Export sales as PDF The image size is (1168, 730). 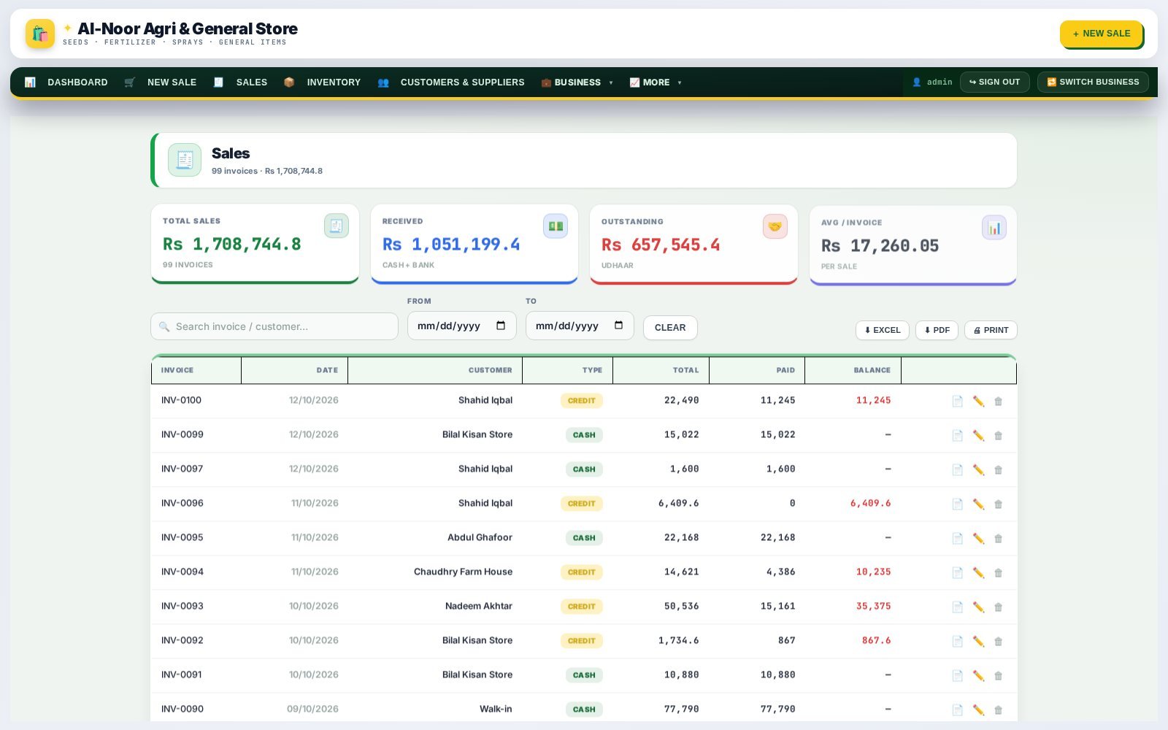pos(937,330)
